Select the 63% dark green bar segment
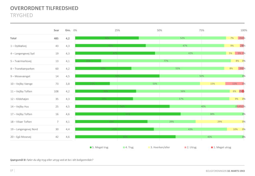255x176 pixels. click(x=128, y=114)
